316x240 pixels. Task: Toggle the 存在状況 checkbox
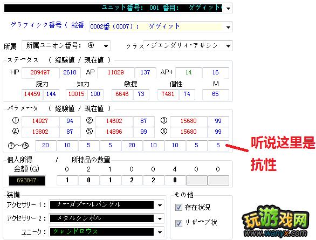point(178,207)
